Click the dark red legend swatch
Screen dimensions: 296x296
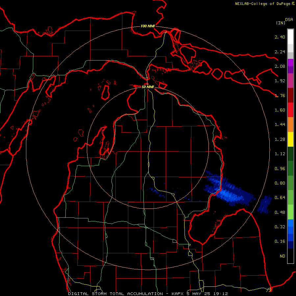pyautogui.click(x=290, y=95)
